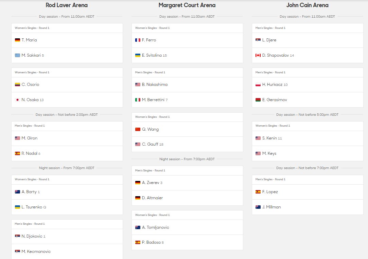Open player L. Tsurenko

(32, 207)
